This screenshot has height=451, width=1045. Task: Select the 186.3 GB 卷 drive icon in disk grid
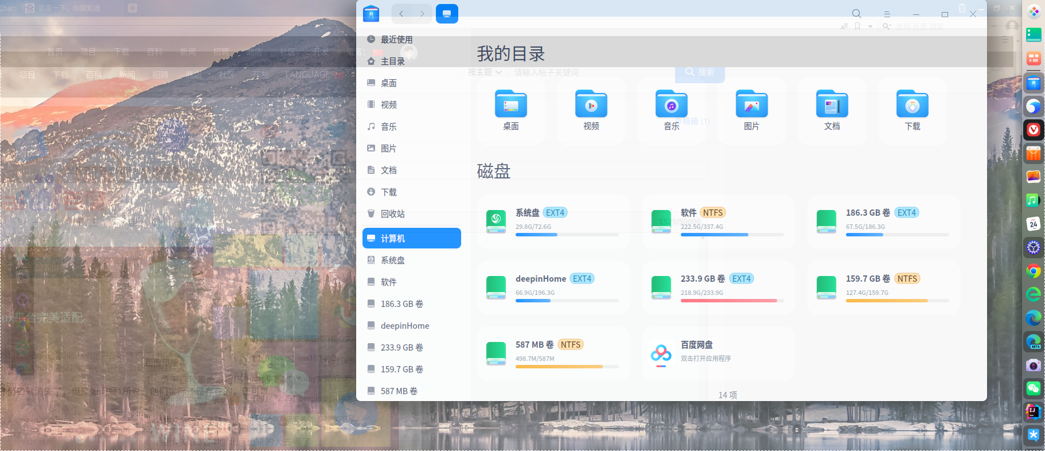click(826, 221)
